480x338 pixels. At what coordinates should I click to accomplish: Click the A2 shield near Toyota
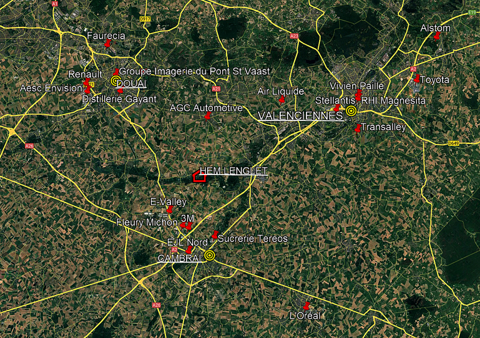[x=413, y=69]
